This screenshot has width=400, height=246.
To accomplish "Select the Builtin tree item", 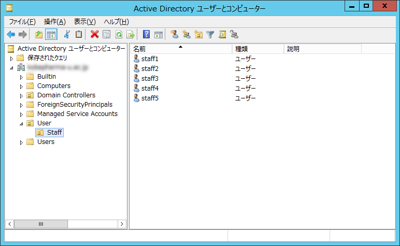I will pos(47,77).
